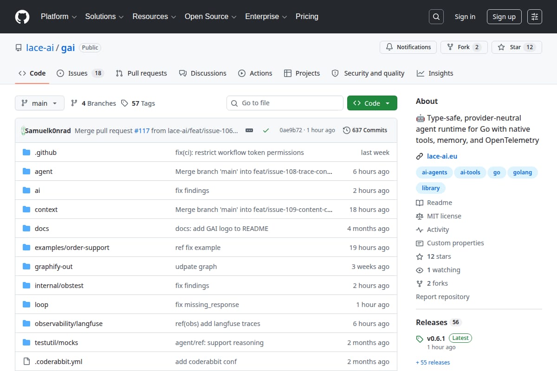Viewport: 557px width, 371px height.
Task: Select the Code tab
Action: coord(32,73)
